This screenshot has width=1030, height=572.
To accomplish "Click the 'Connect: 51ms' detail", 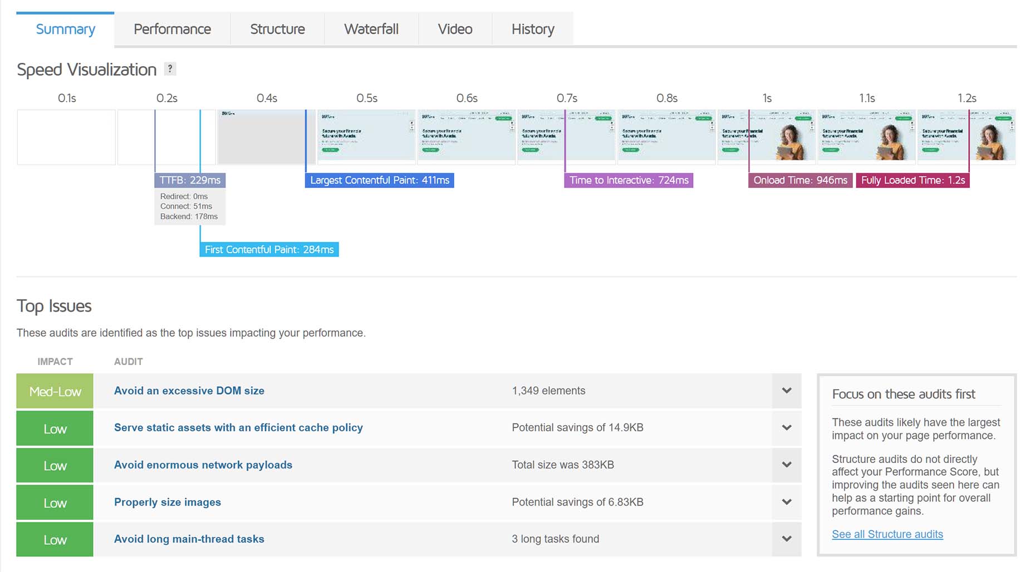I will pyautogui.click(x=186, y=206).
